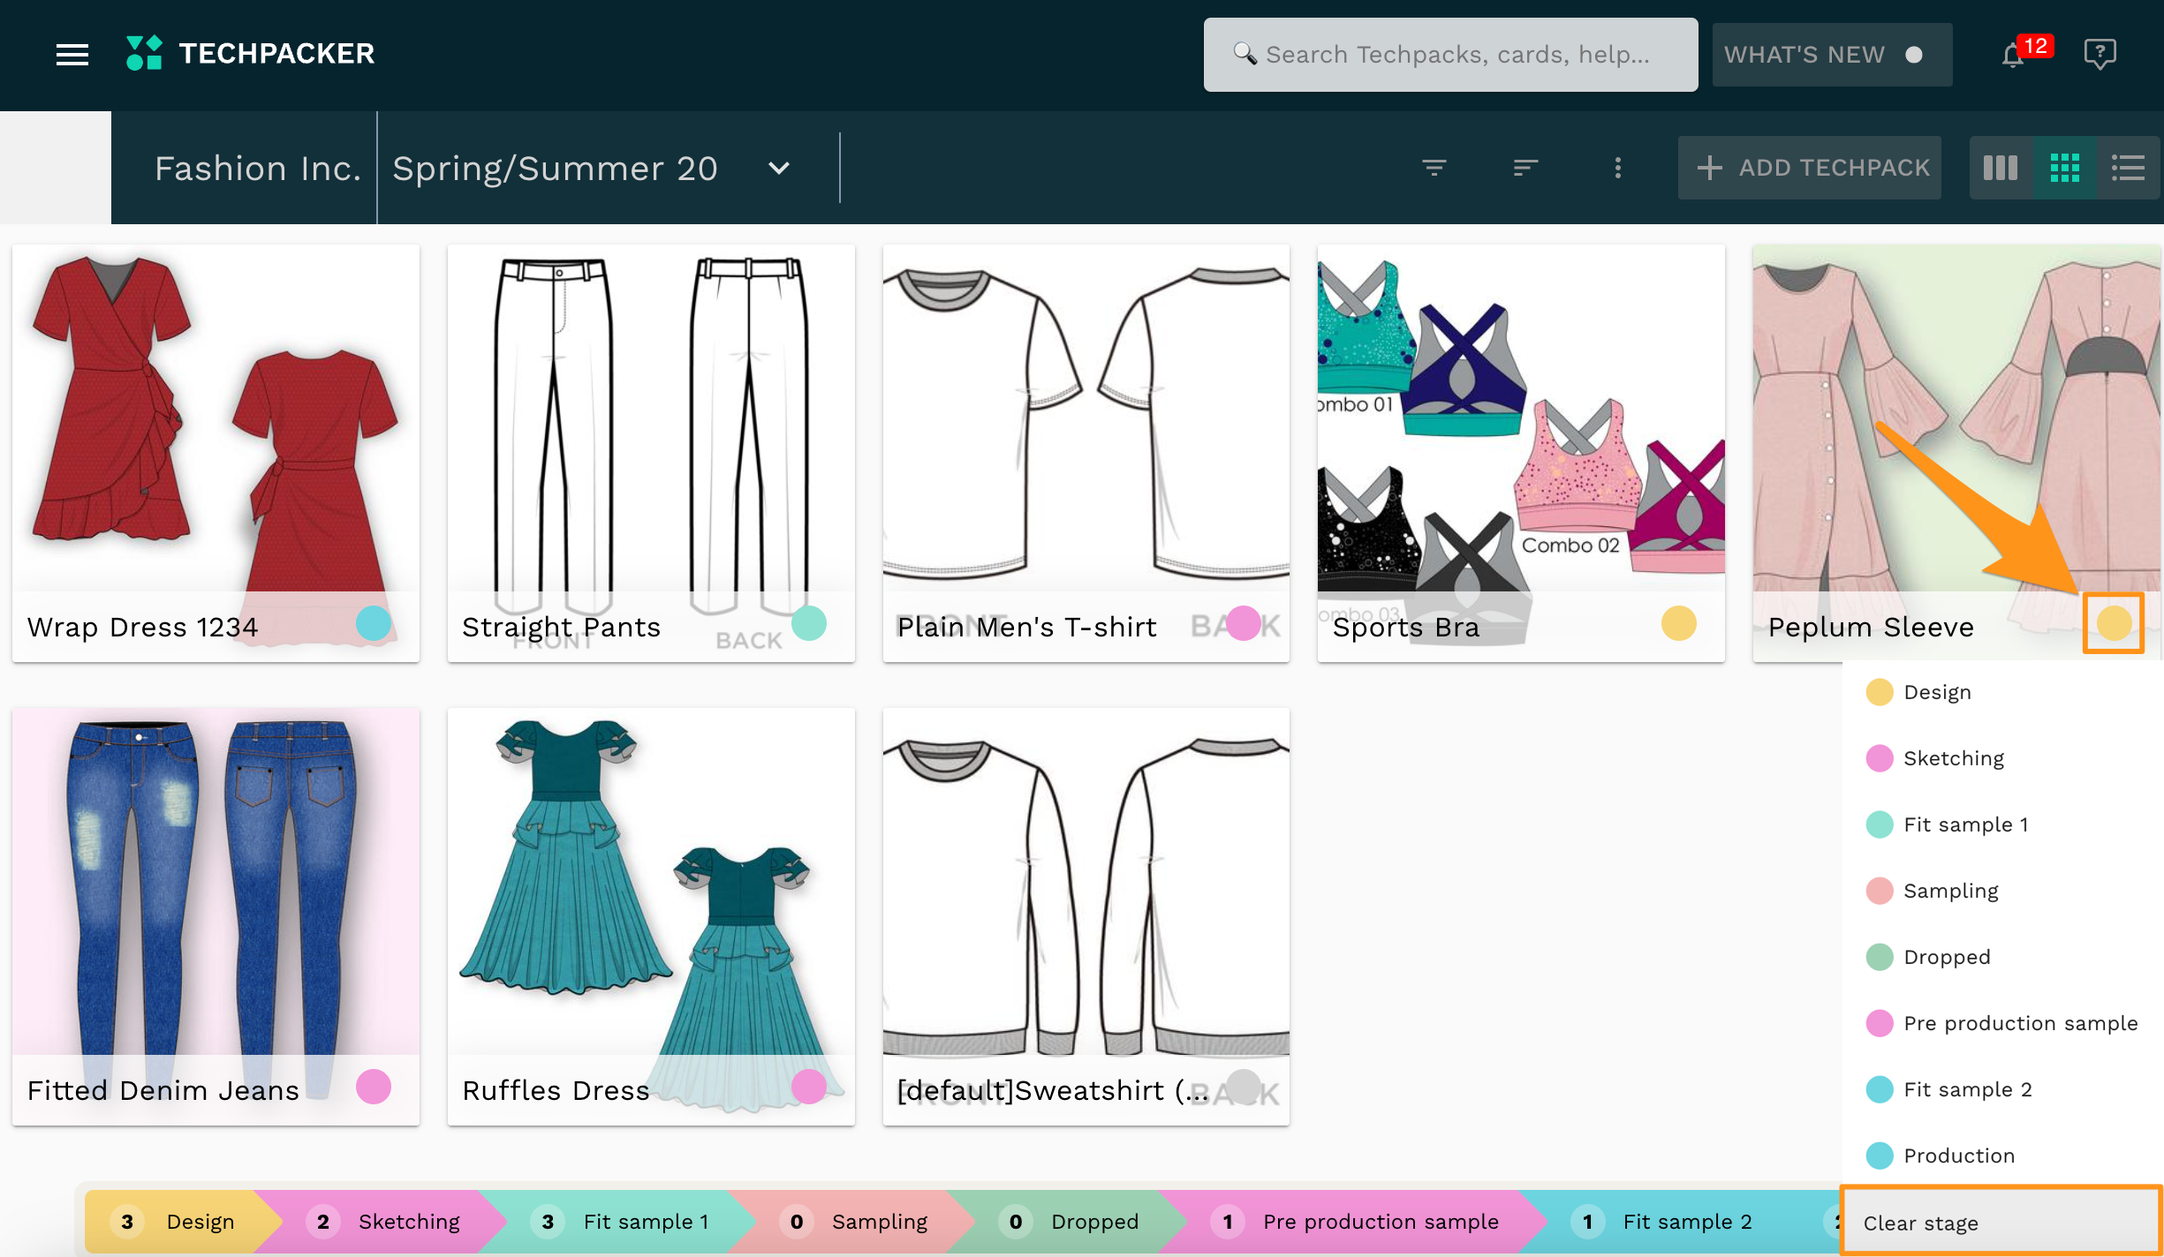Screen dimensions: 2164x1257
Task: Select the grid view layout
Action: coord(2064,167)
